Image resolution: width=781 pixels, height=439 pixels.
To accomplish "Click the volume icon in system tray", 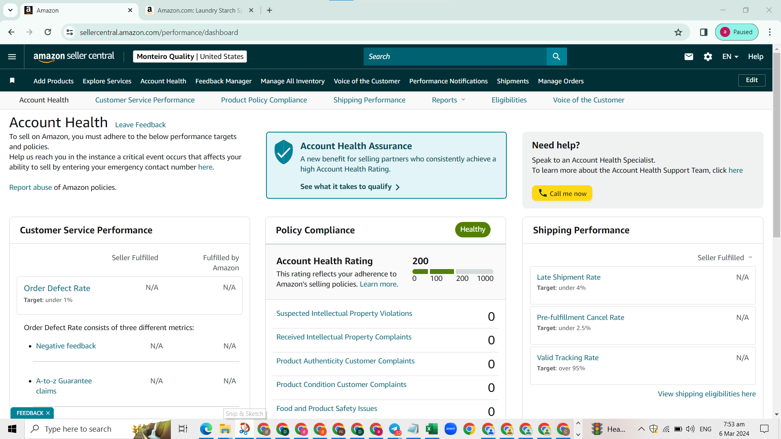I will (x=690, y=429).
